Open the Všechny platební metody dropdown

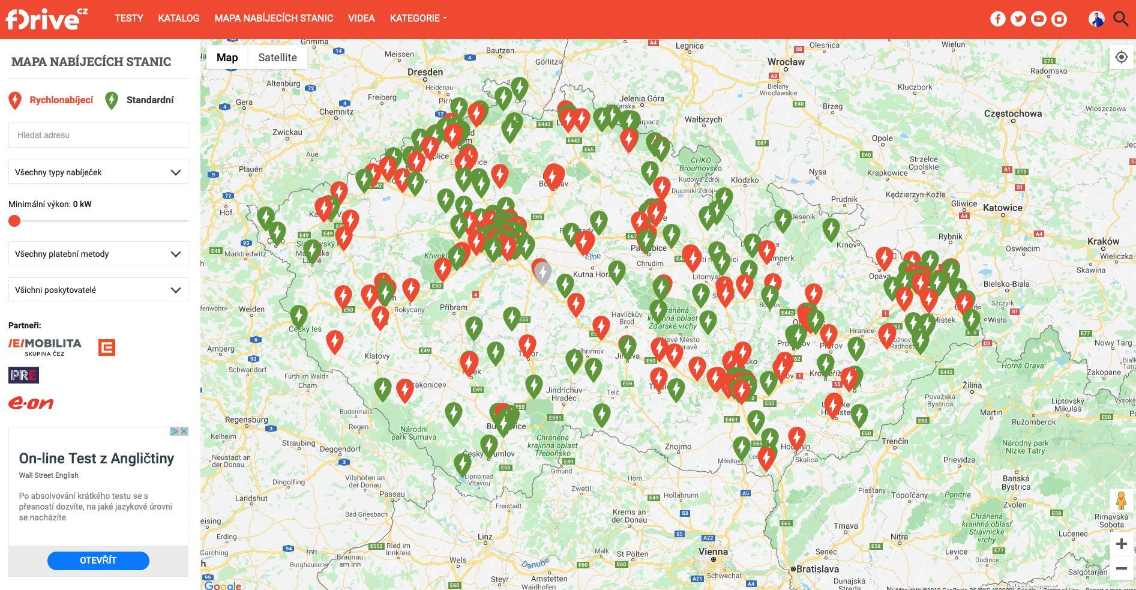click(x=98, y=253)
